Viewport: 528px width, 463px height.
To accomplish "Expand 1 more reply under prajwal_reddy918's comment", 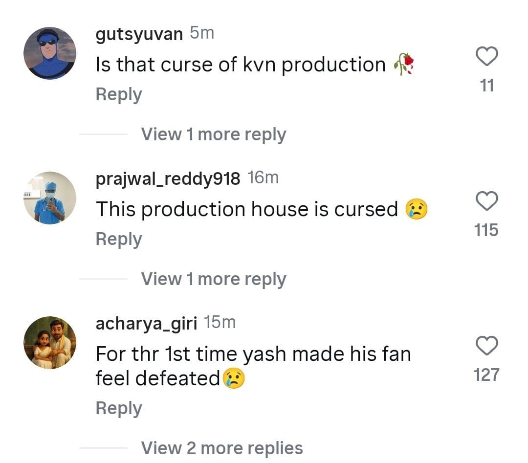I will click(214, 279).
